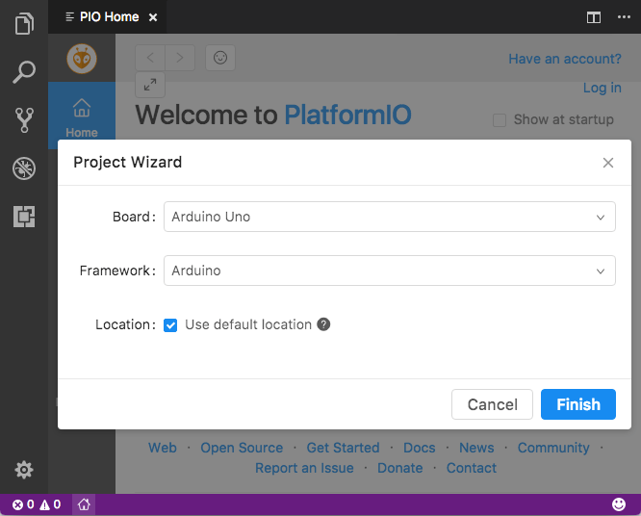Click the Project Wizard title text
The width and height of the screenshot is (641, 516).
(x=128, y=163)
